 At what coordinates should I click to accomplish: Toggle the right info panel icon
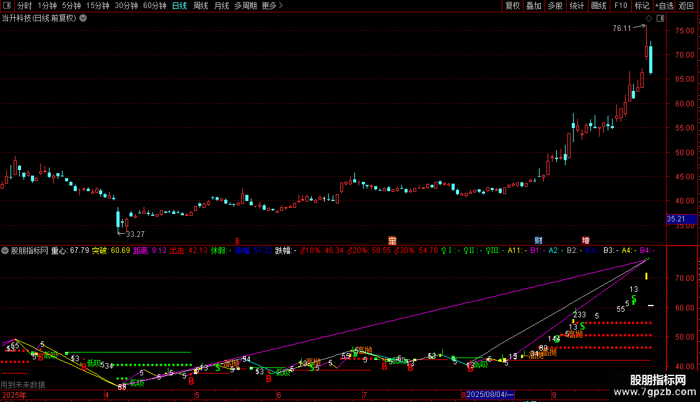[x=660, y=19]
